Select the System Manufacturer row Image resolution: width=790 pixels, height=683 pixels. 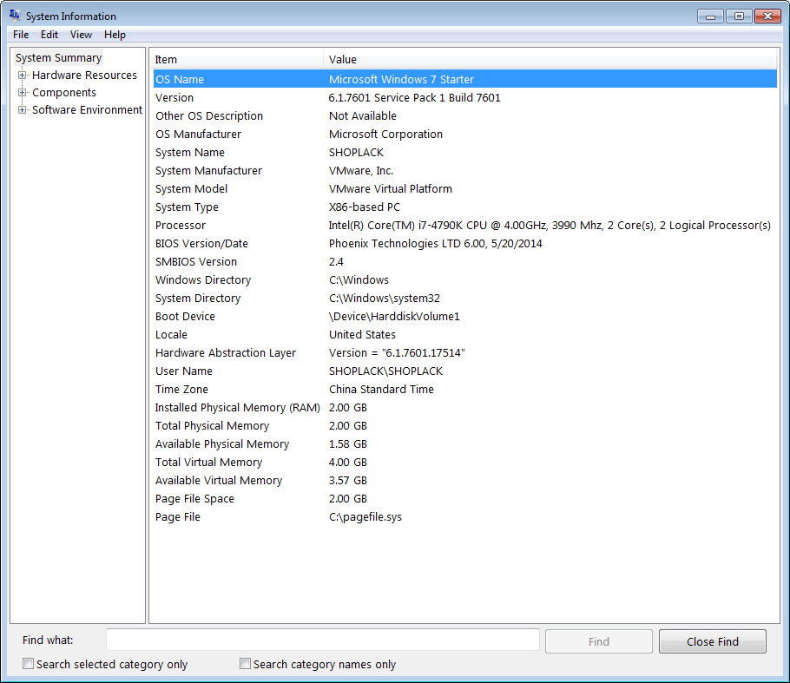tap(465, 171)
